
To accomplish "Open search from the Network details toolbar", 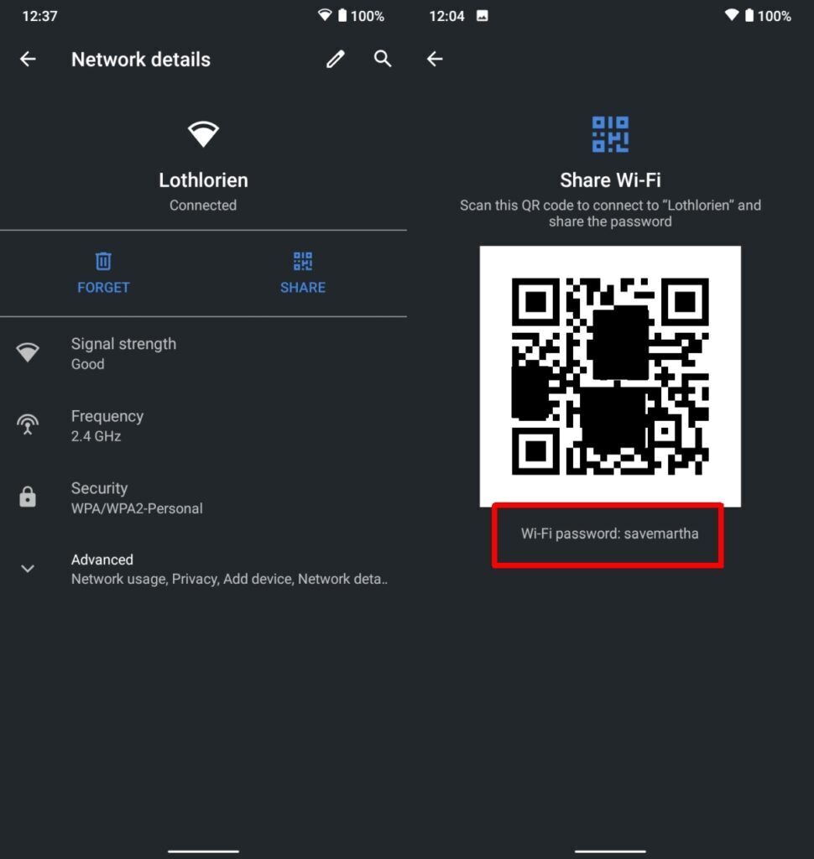I will tap(383, 59).
